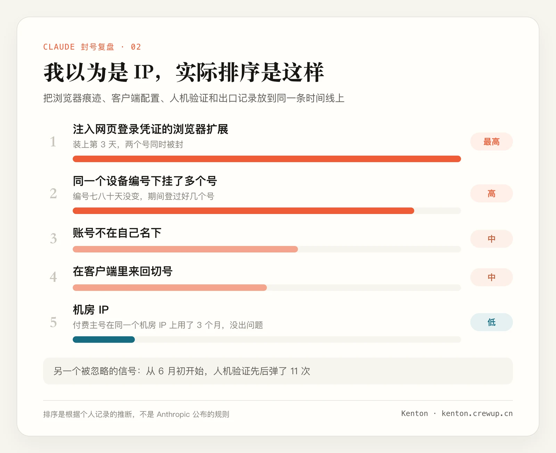Select the row title "在客户端里来回切号"

click(x=123, y=271)
